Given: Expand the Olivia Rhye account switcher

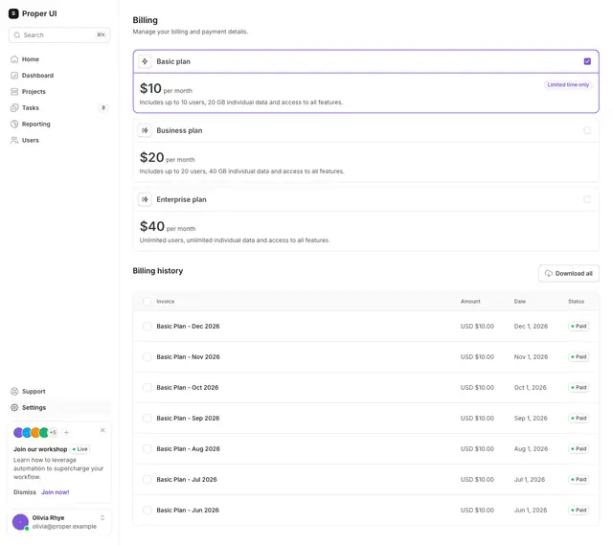Looking at the screenshot, I should (x=102, y=518).
